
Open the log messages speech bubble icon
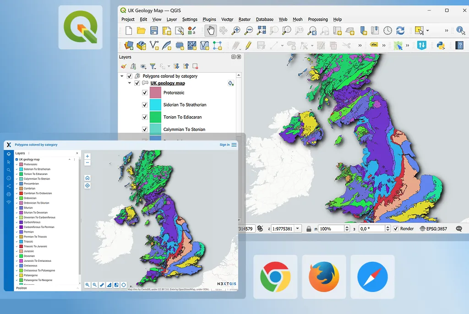pos(459,229)
